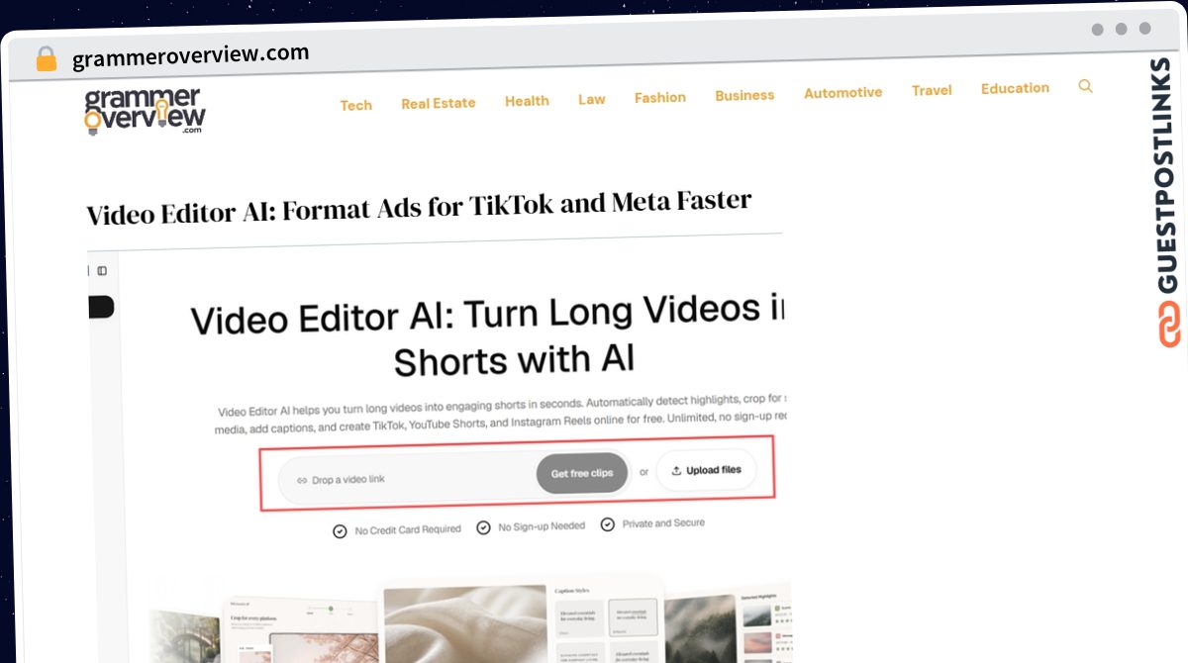Click the link chain icon in the video link field
The width and height of the screenshot is (1188, 663).
(302, 481)
